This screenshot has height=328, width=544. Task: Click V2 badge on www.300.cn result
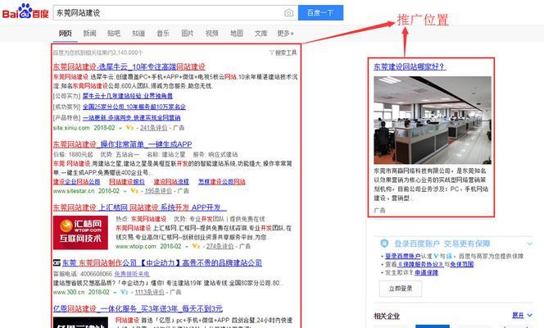(x=125, y=292)
